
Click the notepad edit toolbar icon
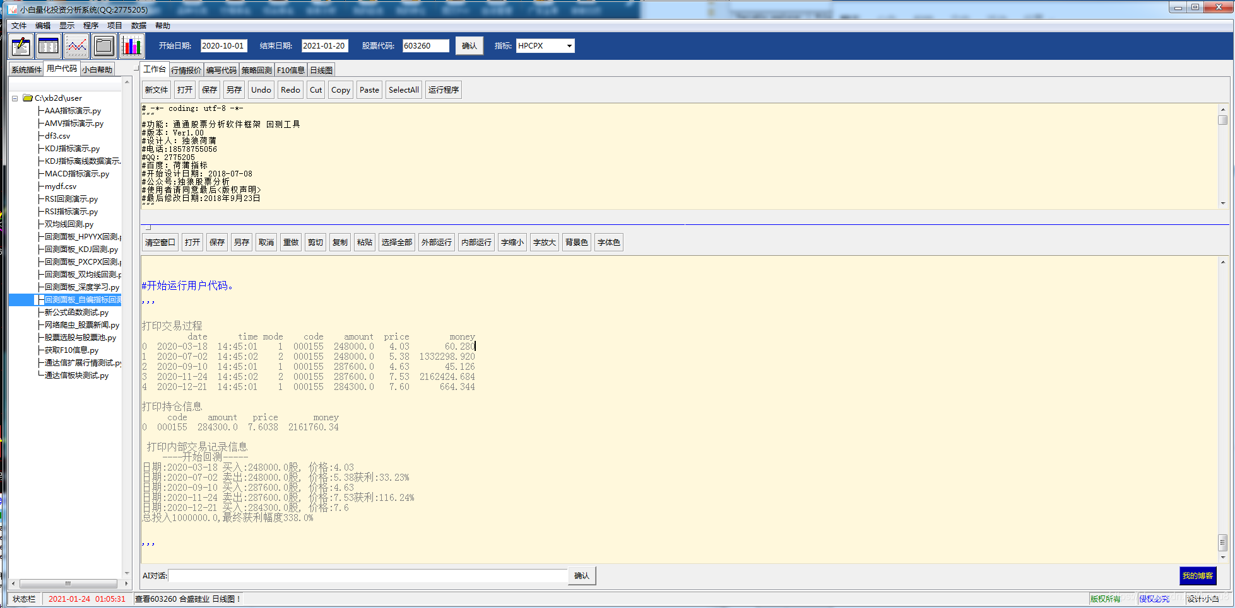21,46
